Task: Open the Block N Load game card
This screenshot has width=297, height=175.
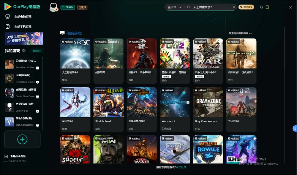Action: pyautogui.click(x=108, y=110)
